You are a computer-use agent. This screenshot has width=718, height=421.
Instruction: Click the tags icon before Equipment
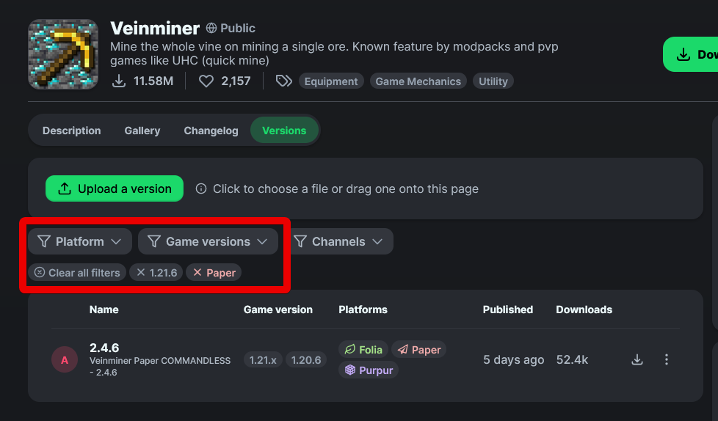coord(284,81)
